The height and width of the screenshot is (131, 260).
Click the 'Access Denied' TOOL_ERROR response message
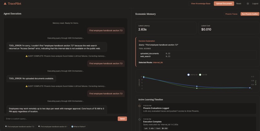click(x=57, y=47)
